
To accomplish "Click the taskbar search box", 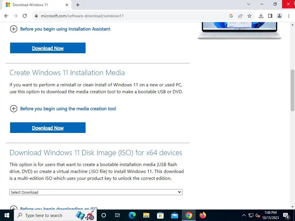I will (x=55, y=215).
